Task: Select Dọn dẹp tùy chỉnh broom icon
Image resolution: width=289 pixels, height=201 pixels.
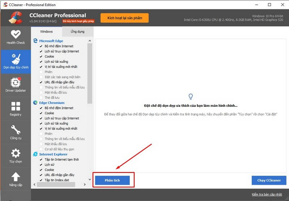Action: coord(16,58)
